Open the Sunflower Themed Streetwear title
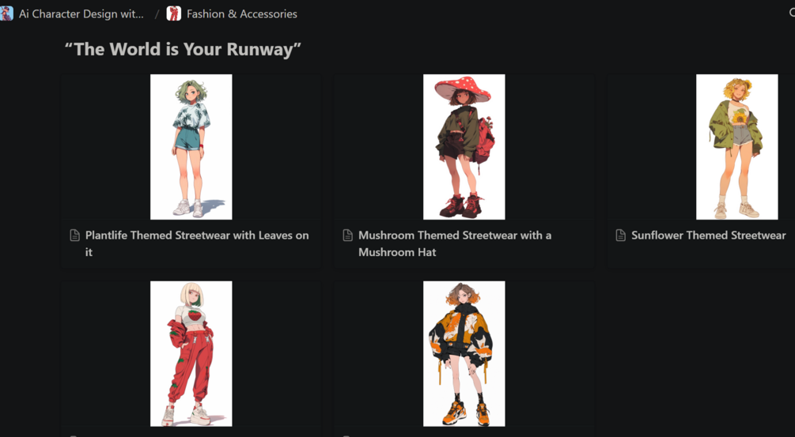This screenshot has width=795, height=437. [x=708, y=235]
